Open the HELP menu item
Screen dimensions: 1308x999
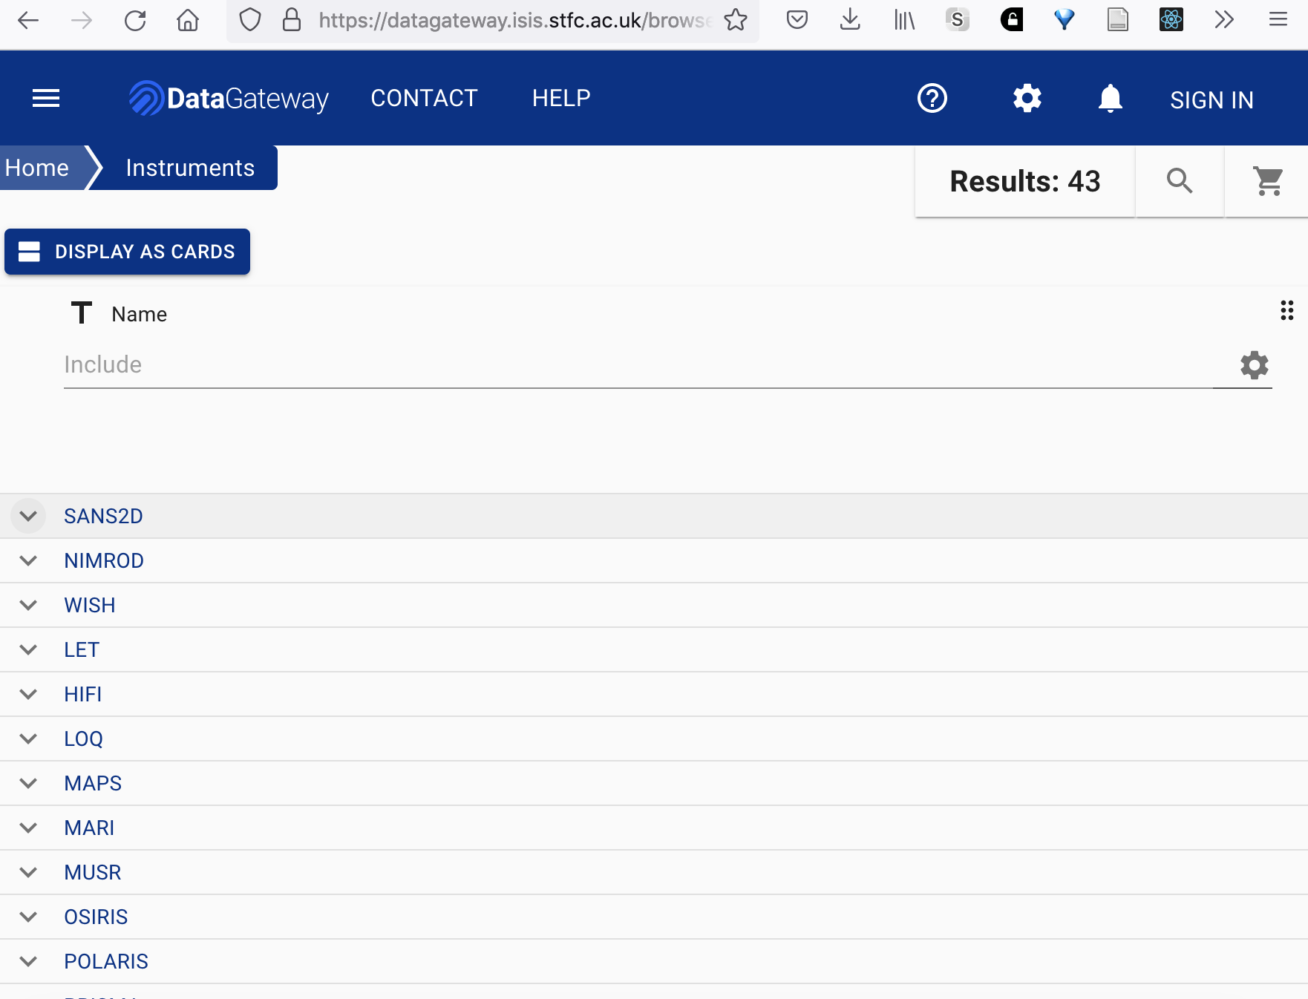pos(561,97)
